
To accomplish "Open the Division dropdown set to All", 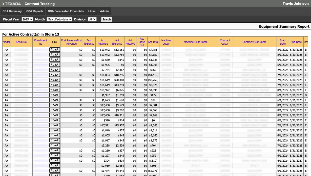I will click(92, 19).
